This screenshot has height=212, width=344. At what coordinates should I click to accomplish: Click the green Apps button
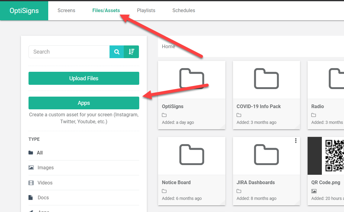coord(84,103)
